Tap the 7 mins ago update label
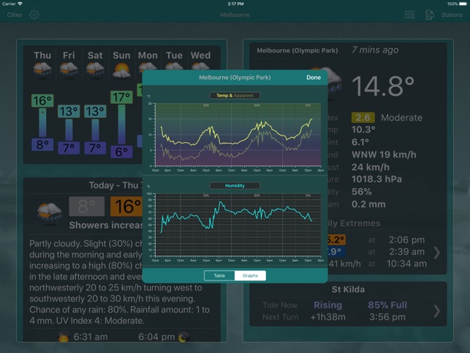The image size is (470, 353). click(x=375, y=50)
